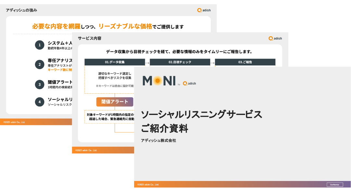Click the adish logo on the アディッシュの強み slide
The width and height of the screenshot is (351, 192).
[x=204, y=10]
